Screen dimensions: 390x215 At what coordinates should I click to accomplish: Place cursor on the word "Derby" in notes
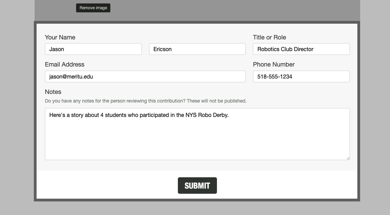[x=220, y=115]
